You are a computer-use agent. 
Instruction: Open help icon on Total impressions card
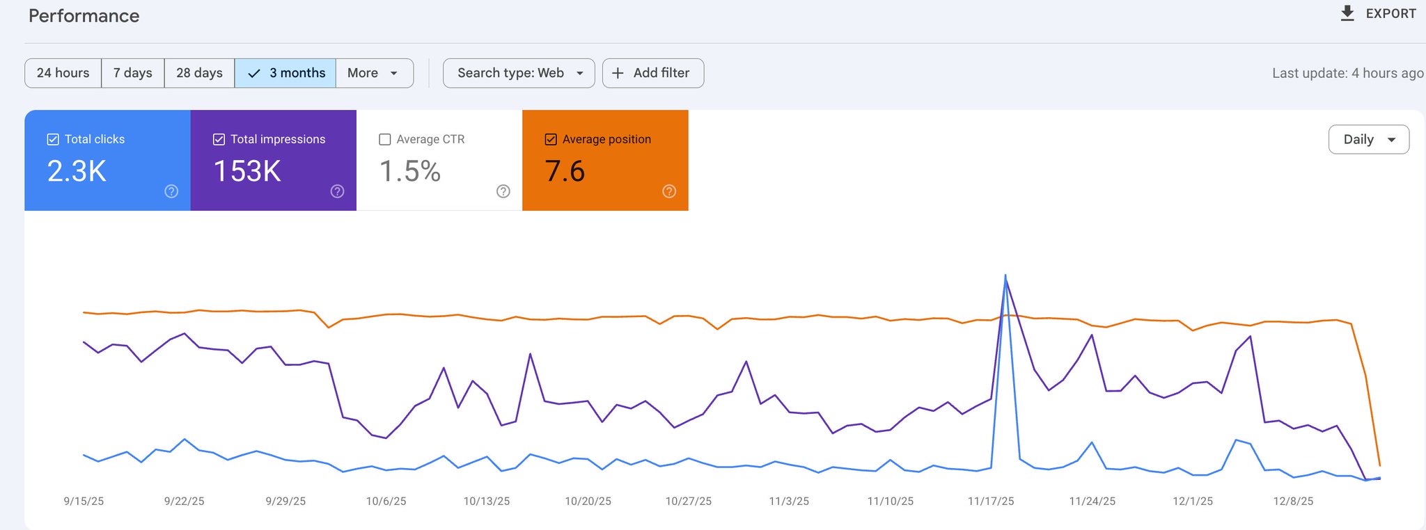tap(337, 191)
